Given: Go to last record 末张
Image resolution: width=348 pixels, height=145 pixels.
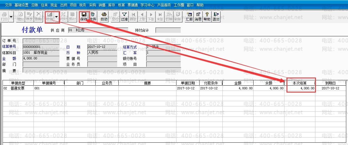Looking at the screenshot, I should tap(160, 16).
